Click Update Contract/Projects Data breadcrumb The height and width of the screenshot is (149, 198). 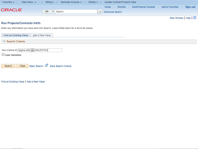pyautogui.click(x=120, y=2)
